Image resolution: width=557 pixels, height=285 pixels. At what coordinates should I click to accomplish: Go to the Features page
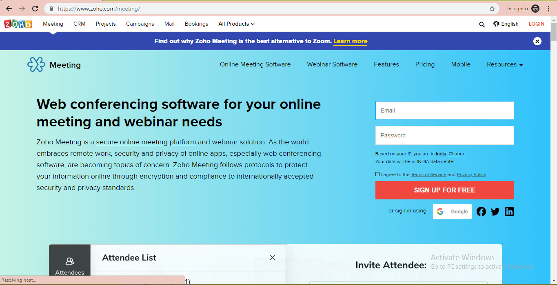386,64
